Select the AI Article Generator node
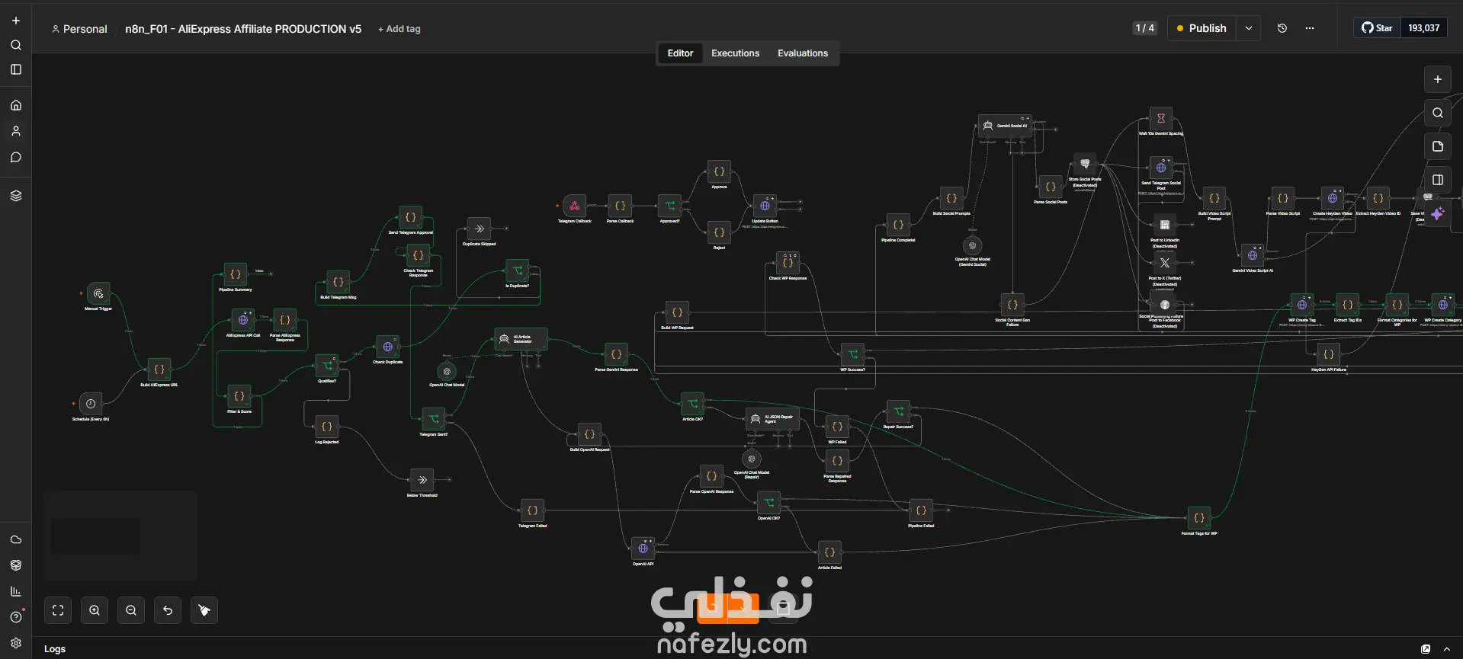This screenshot has height=659, width=1463. (x=521, y=339)
